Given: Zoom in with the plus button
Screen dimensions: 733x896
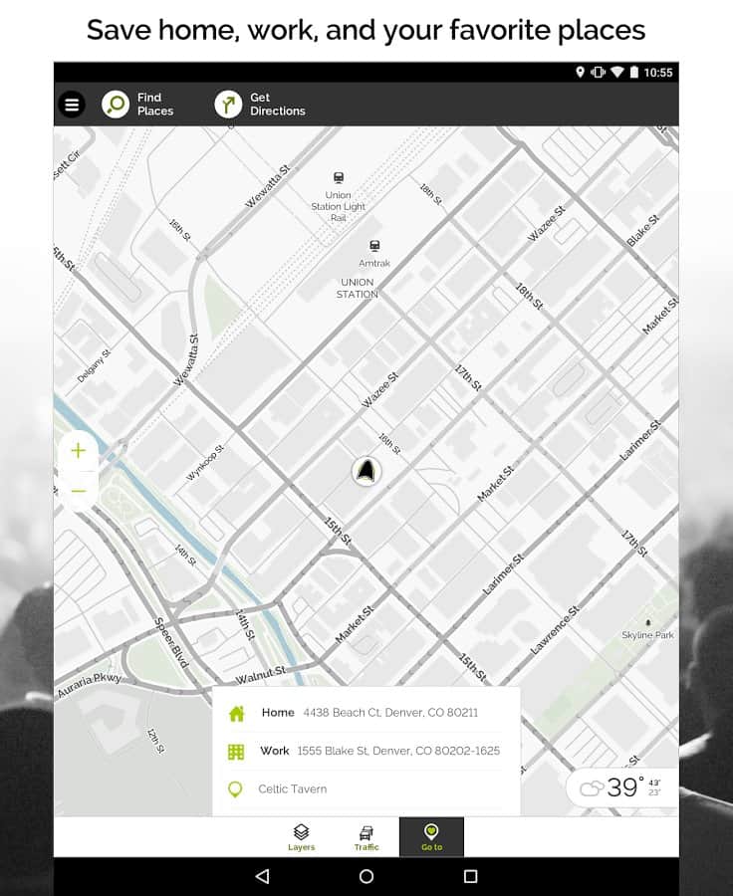Looking at the screenshot, I should (x=79, y=451).
